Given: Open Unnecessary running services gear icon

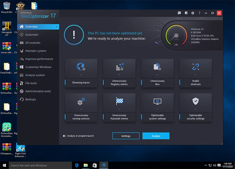Looking at the screenshot, I should coord(81,101).
